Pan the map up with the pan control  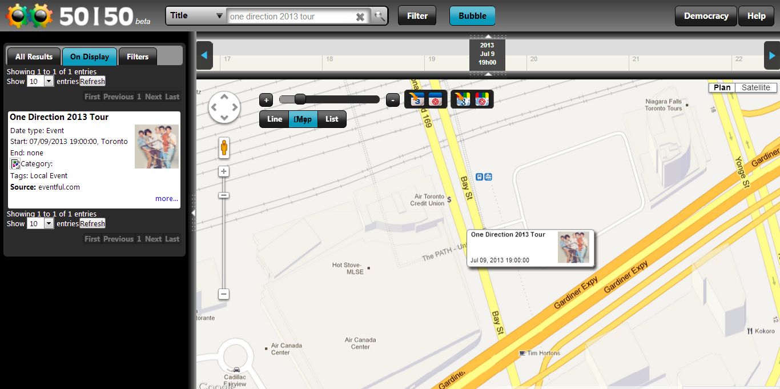(224, 97)
